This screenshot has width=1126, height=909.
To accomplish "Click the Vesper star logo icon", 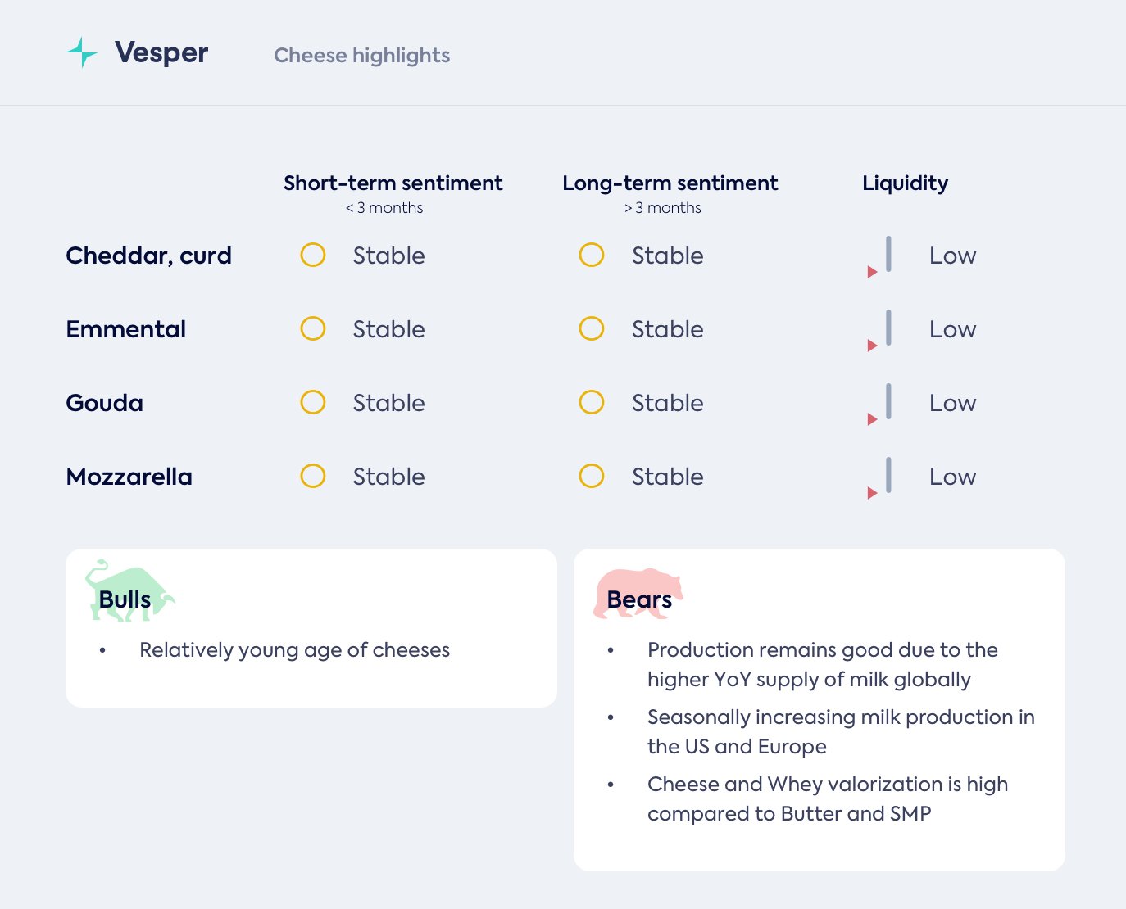I will [x=82, y=52].
